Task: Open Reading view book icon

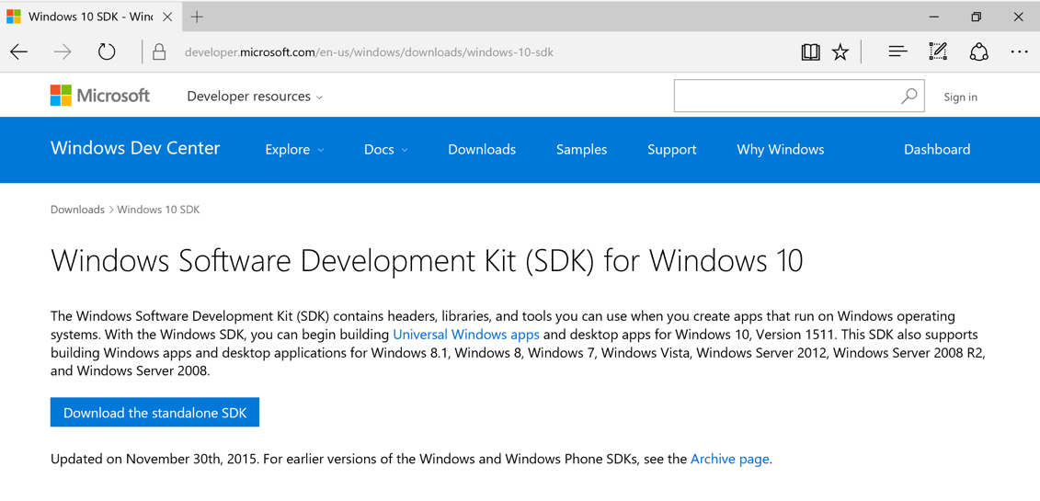Action: click(810, 52)
